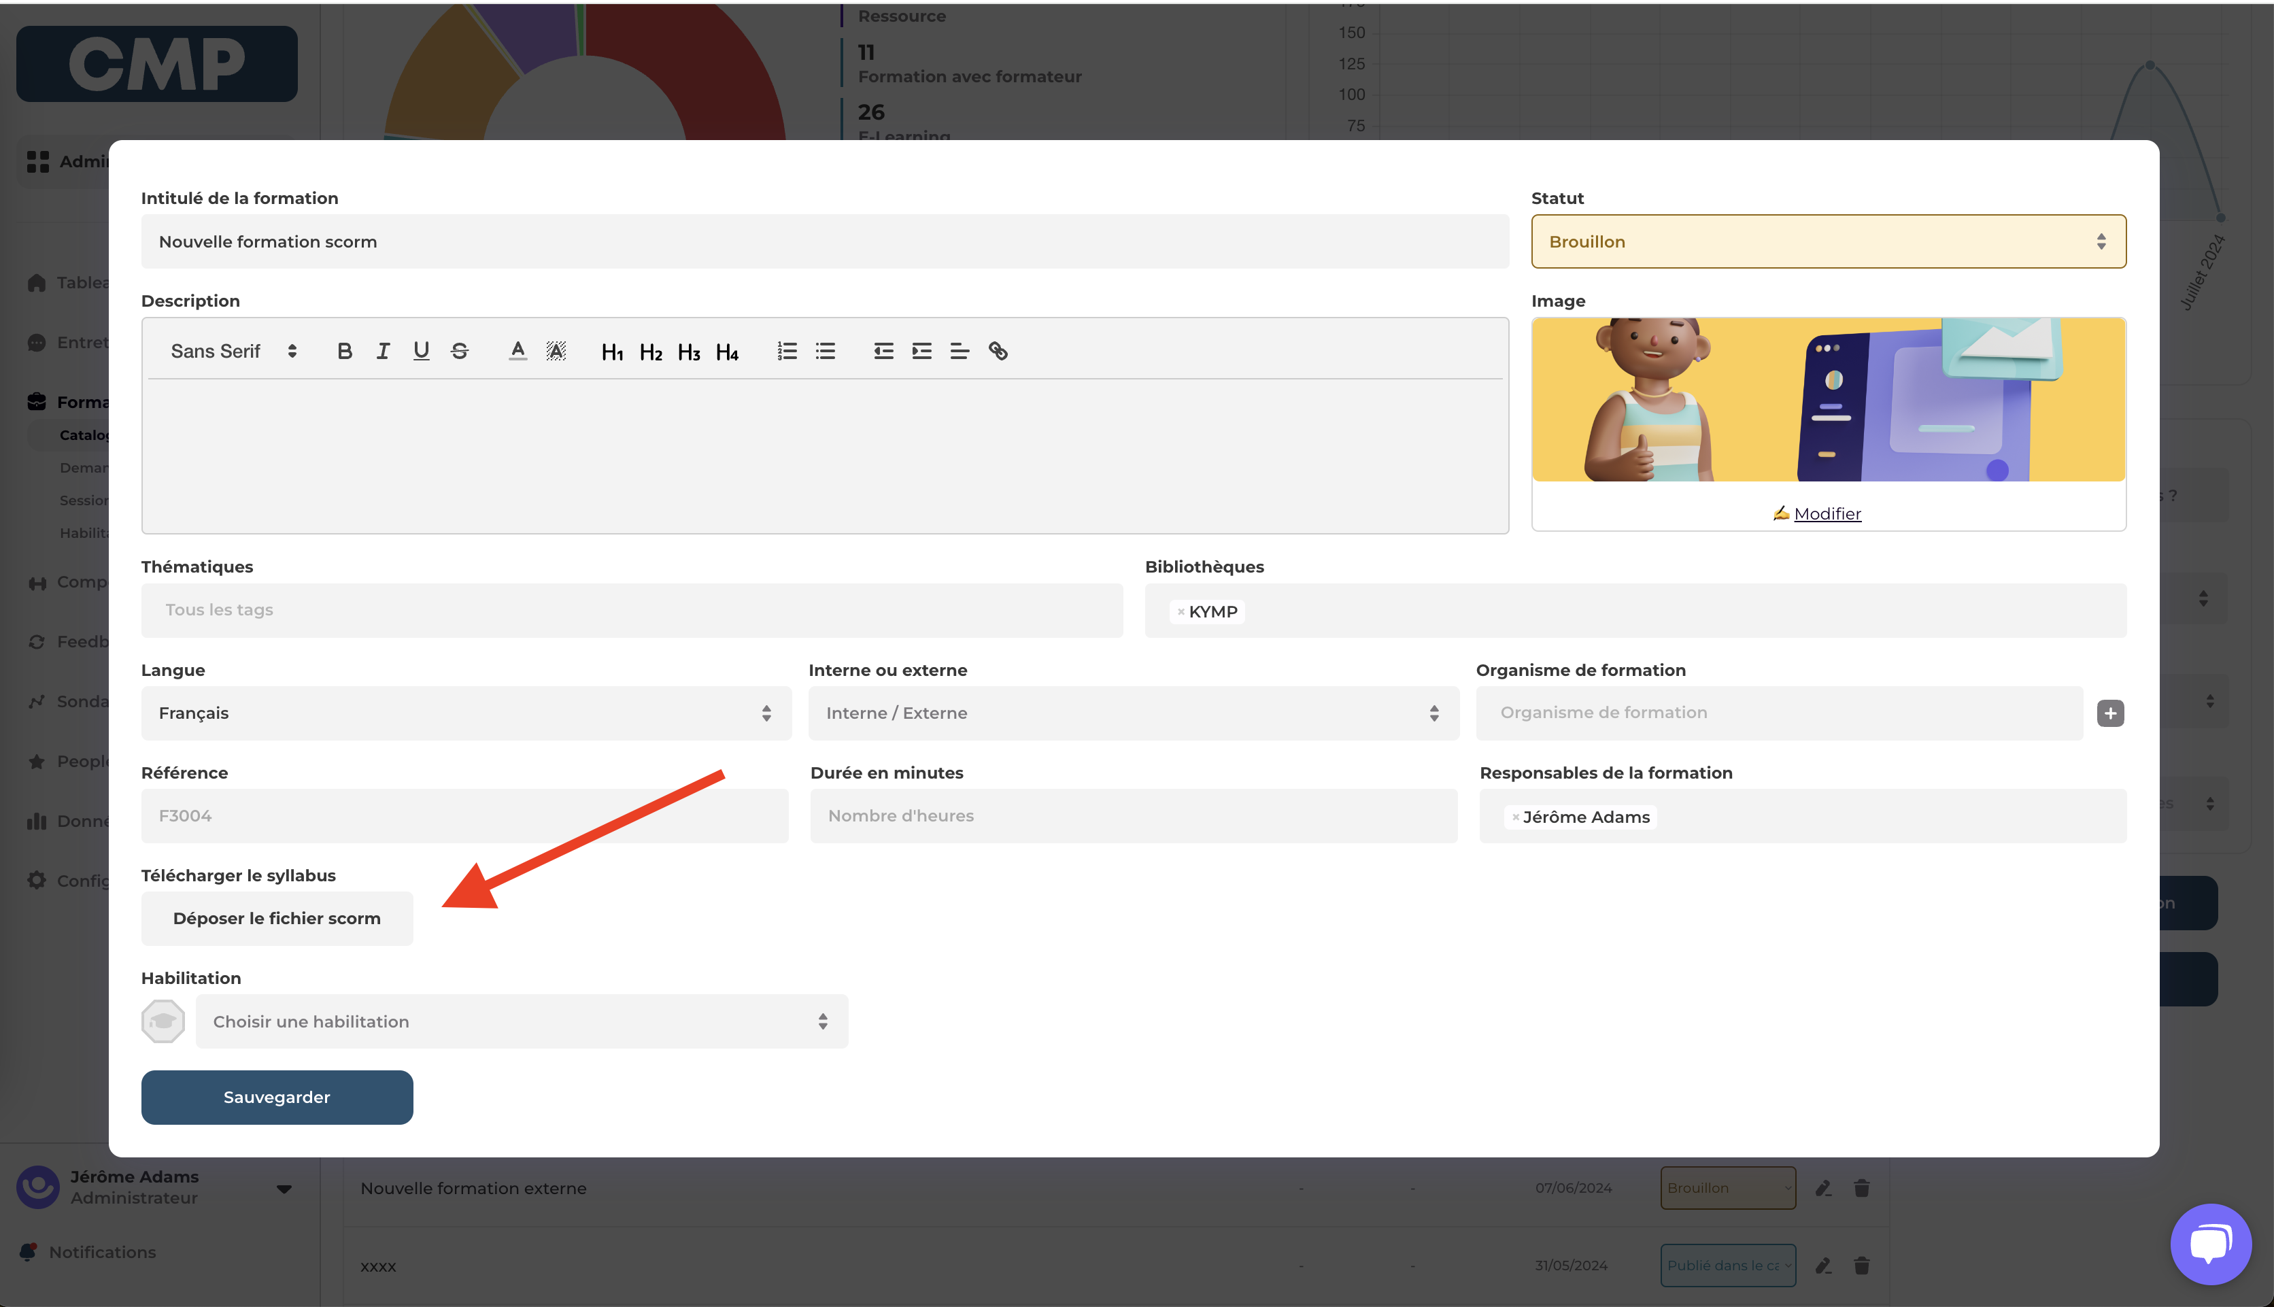The width and height of the screenshot is (2274, 1307).
Task: Remove KYMP library tag
Action: [x=1181, y=612]
